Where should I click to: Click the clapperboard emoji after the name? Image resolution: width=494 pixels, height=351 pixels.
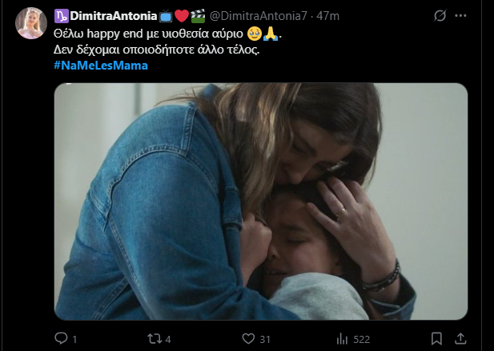198,16
